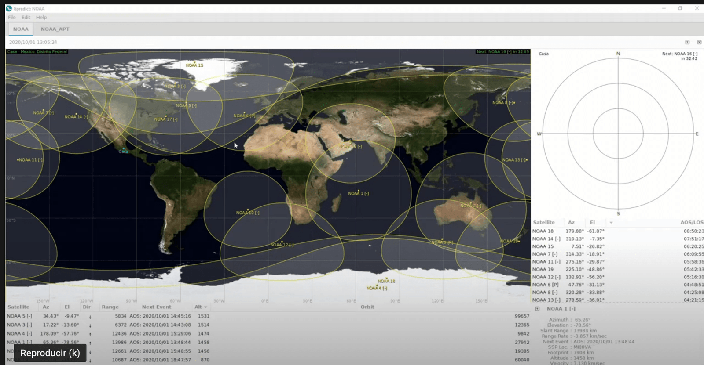Select NOAA 18 row in right list
The height and width of the screenshot is (365, 704).
click(x=618, y=231)
